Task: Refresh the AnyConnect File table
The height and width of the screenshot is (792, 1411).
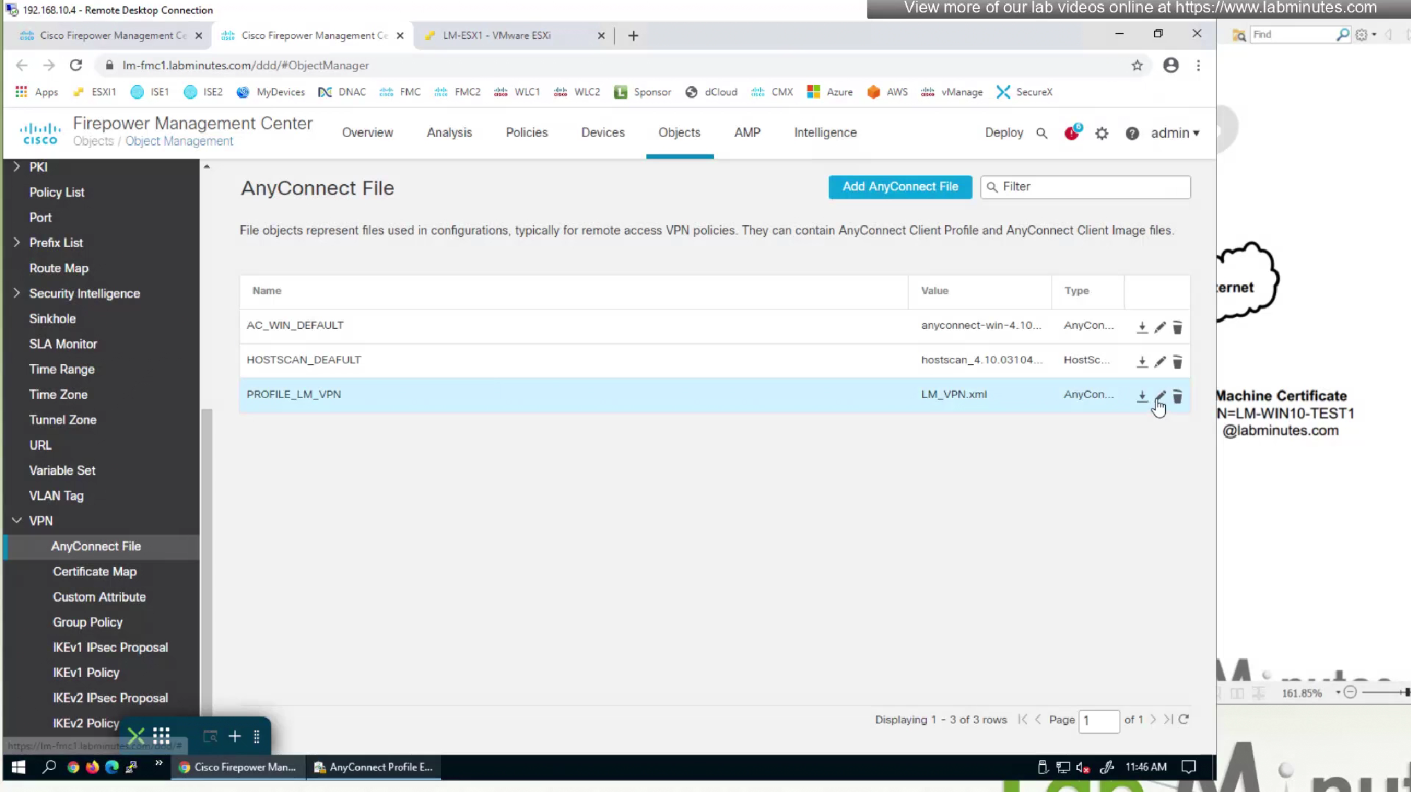Action: pos(1184,719)
